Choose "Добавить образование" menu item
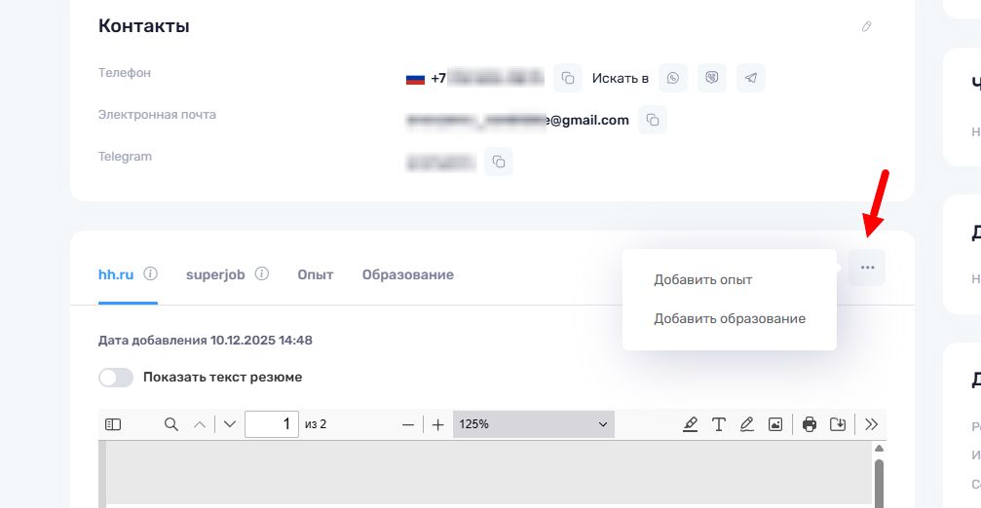981x508 pixels. click(729, 318)
